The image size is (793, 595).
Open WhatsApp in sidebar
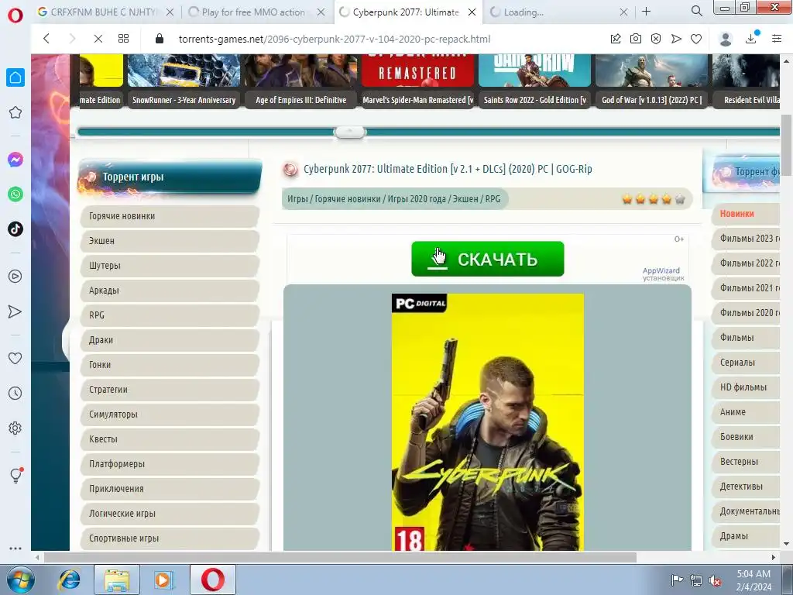(15, 194)
